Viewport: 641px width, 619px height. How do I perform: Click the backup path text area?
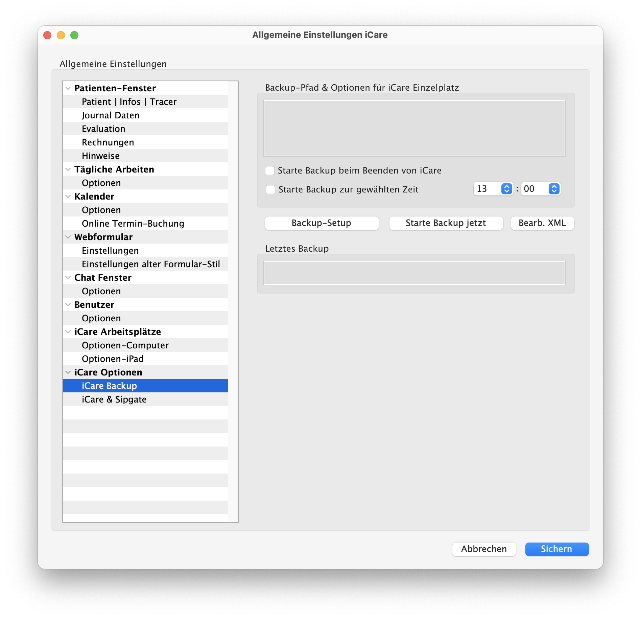click(x=414, y=128)
